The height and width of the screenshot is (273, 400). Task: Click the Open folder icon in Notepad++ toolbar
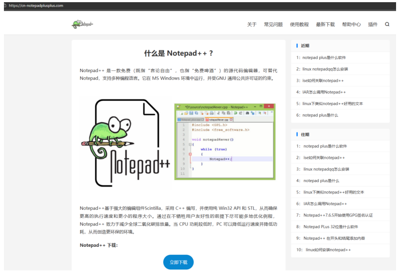[x=186, y=113]
